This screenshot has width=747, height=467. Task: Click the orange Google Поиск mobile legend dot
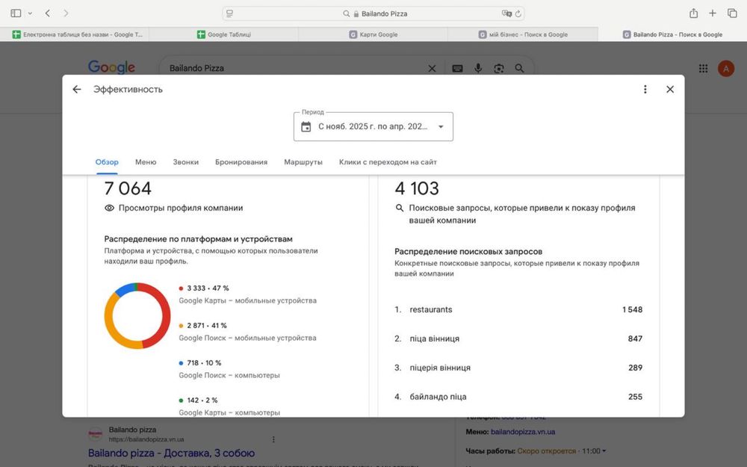181,326
